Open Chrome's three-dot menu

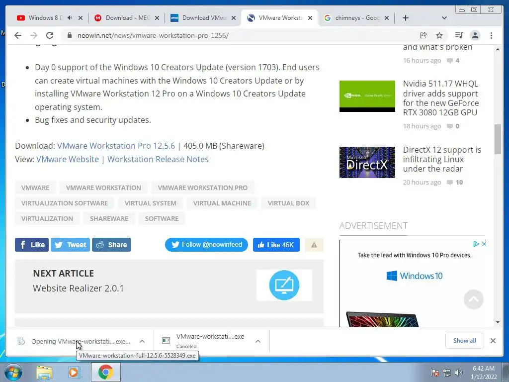[x=492, y=35]
